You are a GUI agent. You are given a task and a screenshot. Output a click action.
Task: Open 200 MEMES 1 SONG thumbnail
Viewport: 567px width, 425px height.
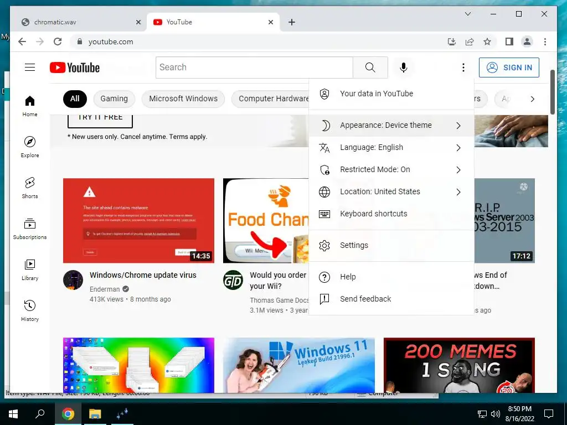point(459,365)
